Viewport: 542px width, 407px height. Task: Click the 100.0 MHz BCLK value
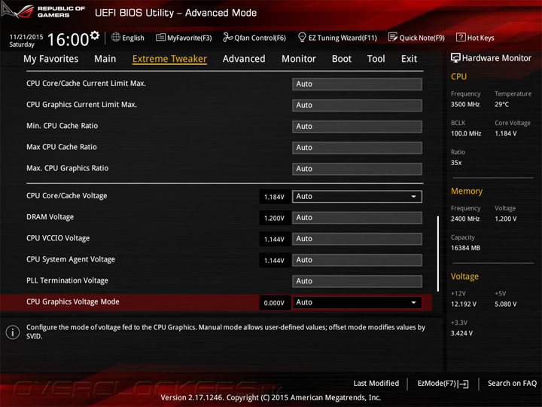(466, 133)
